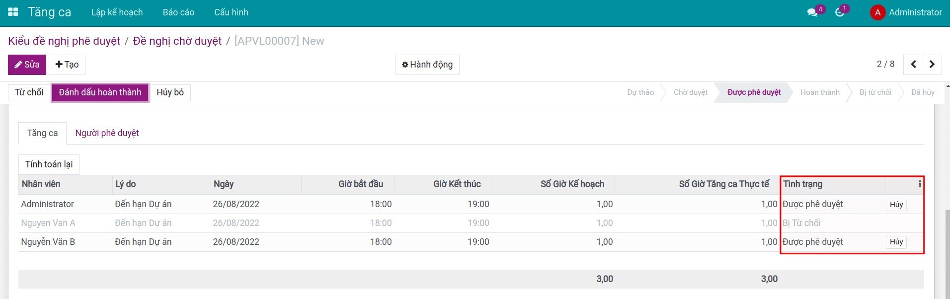Sort by the Nhân viên column header
950x299 pixels.
pyautogui.click(x=41, y=184)
